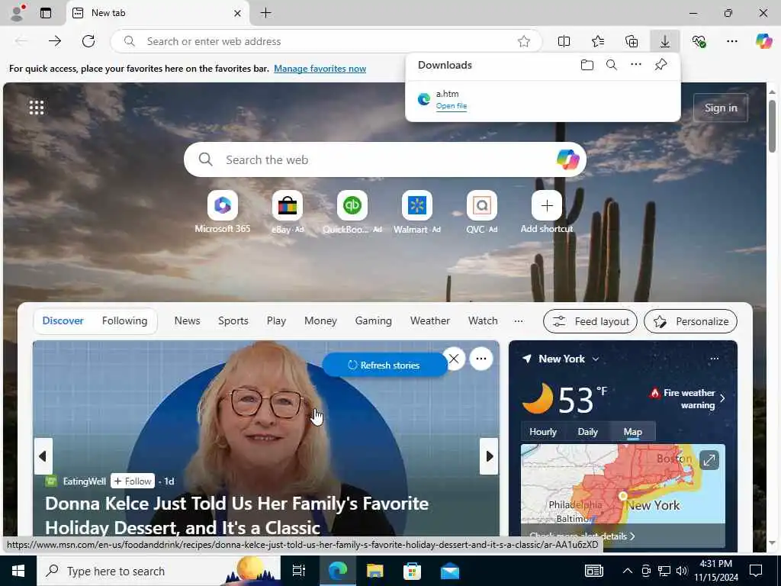The image size is (781, 586).
Task: Open the Money feed tab
Action: point(321,321)
